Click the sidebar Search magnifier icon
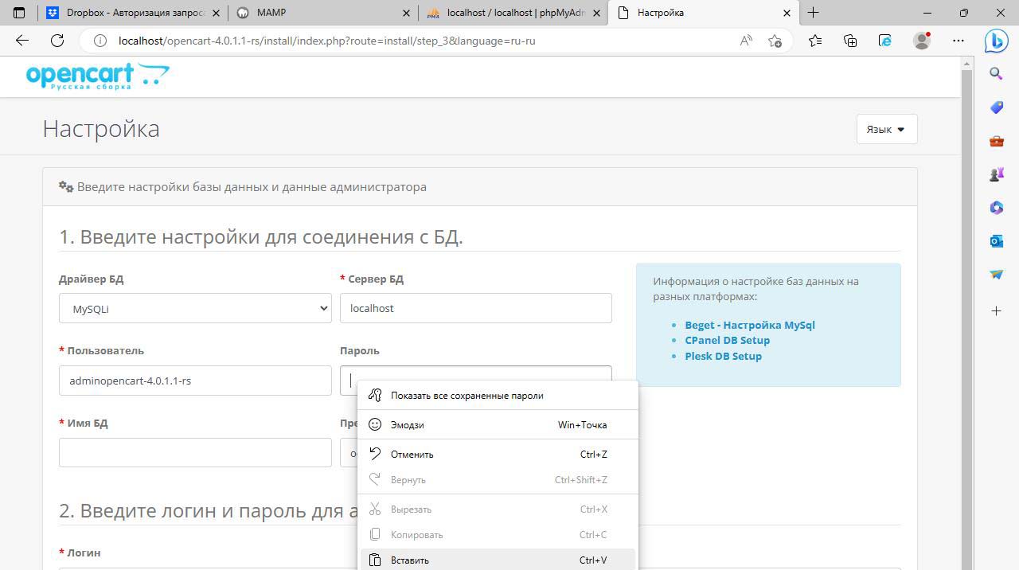Image resolution: width=1019 pixels, height=570 pixels. (x=996, y=74)
